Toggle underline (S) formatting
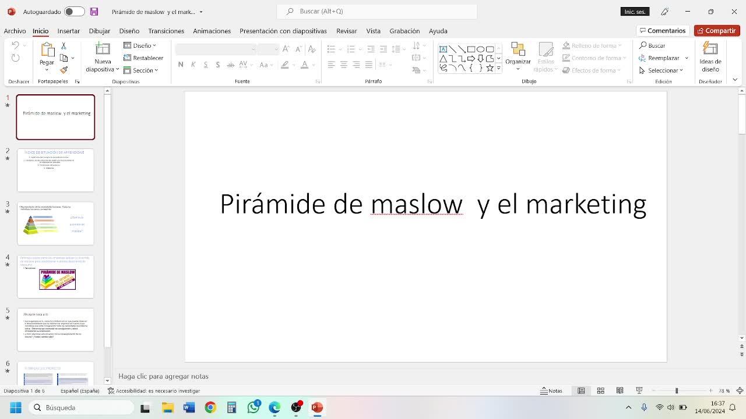Screen dimensions: 746x419 206,65
